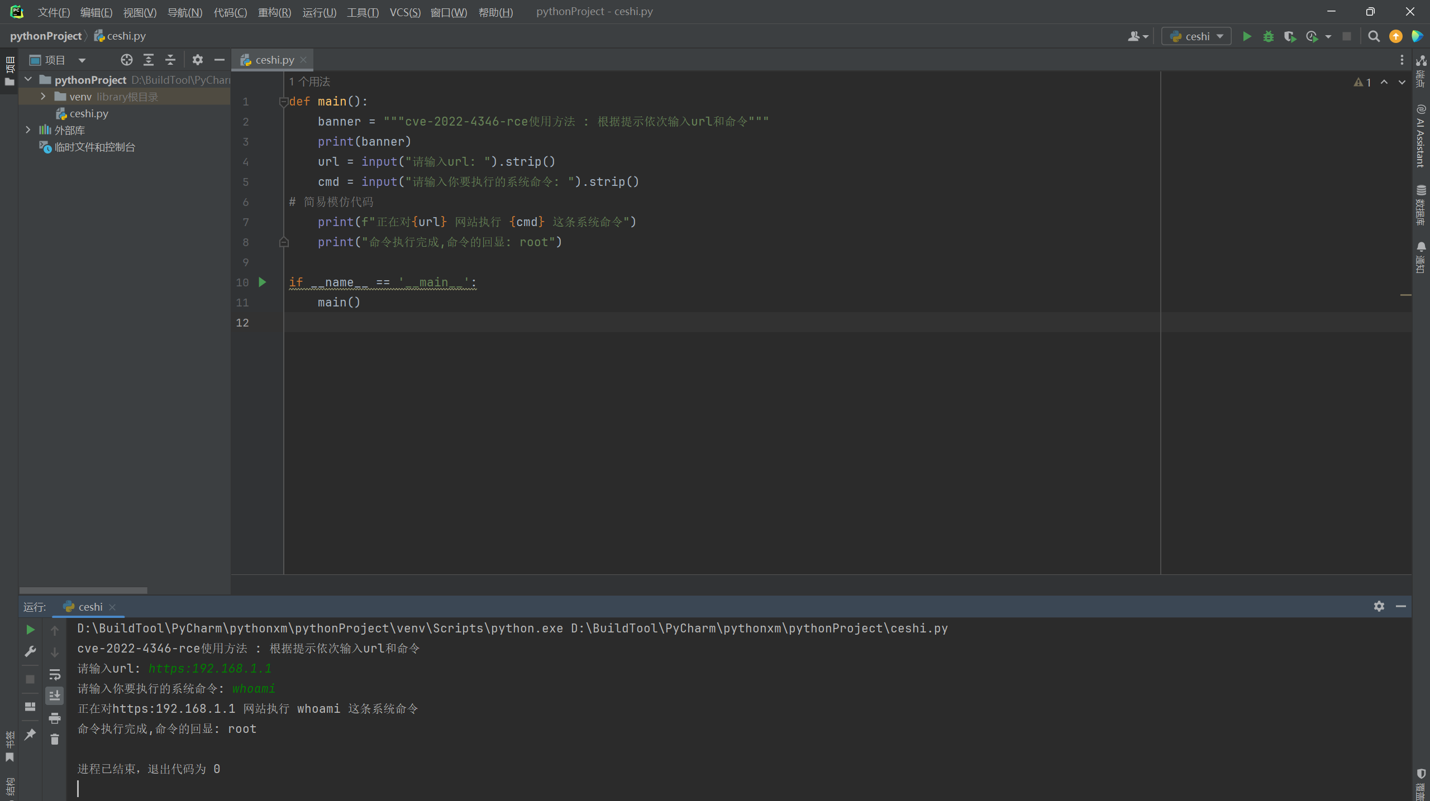Open the code-with-me user dropdown
The image size is (1430, 801).
tap(1138, 36)
